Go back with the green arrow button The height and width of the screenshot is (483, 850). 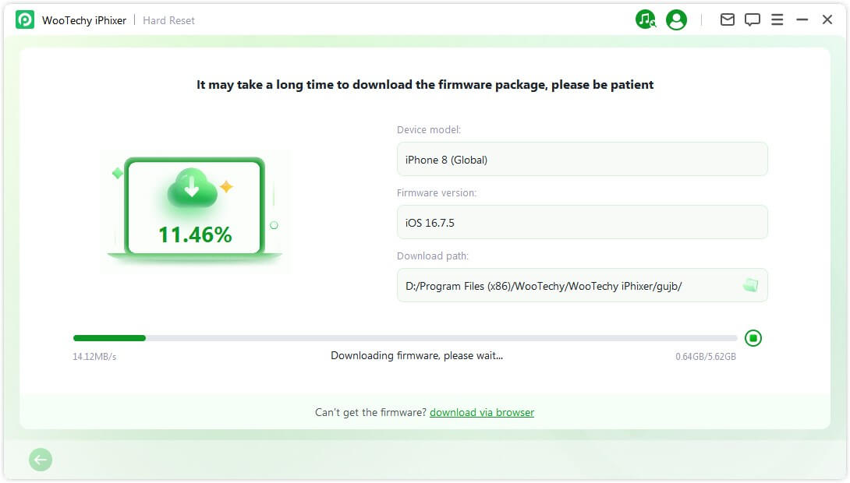click(41, 460)
